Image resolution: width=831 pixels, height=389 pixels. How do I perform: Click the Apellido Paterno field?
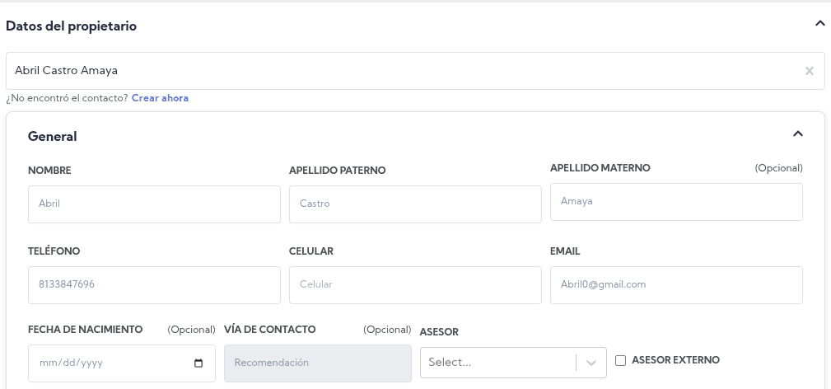coord(415,204)
